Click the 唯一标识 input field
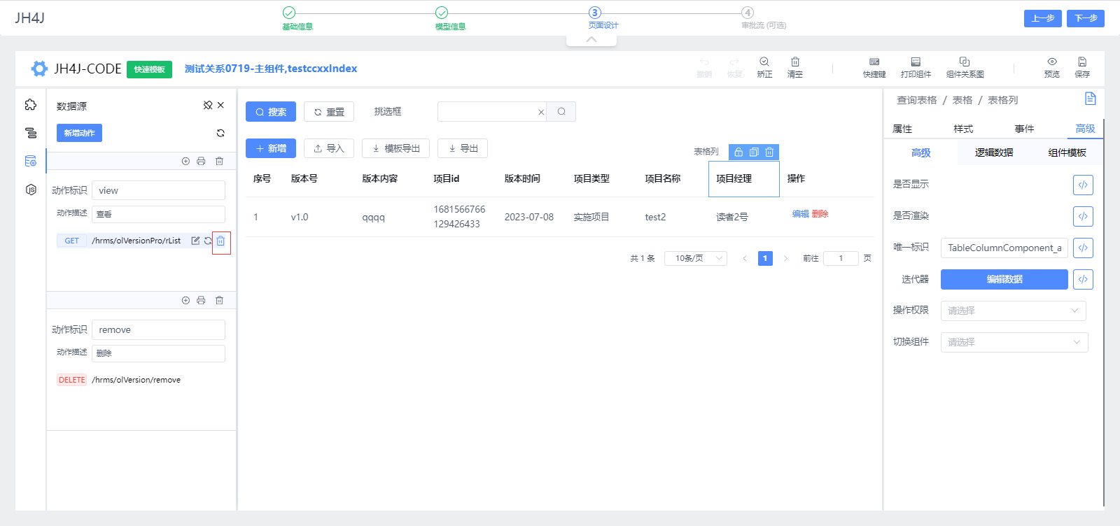Viewport: 1120px width, 526px height. (1004, 248)
